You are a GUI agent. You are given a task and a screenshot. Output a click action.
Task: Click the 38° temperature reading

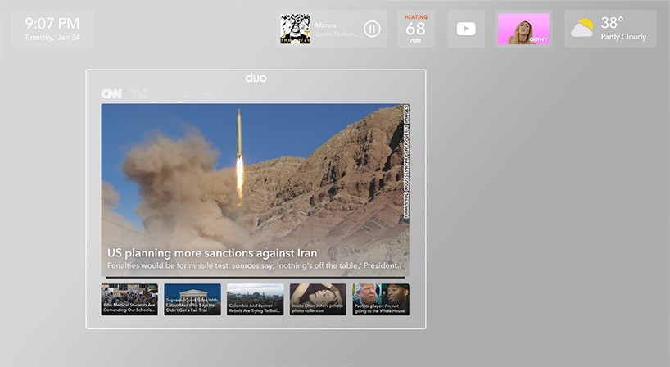[x=613, y=23]
